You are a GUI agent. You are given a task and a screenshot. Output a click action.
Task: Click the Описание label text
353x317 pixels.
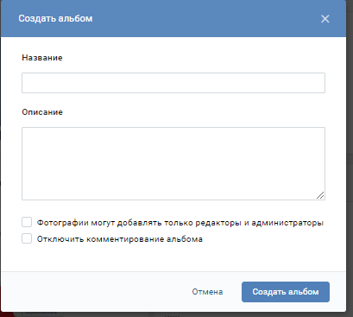42,112
